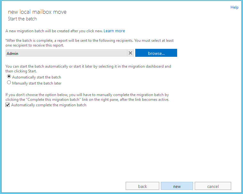Click the Automatically start the batch label text
Image resolution: width=243 pixels, height=194 pixels.
[36, 77]
